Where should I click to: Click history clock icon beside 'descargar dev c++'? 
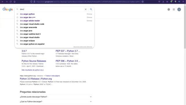pos(17,17)
